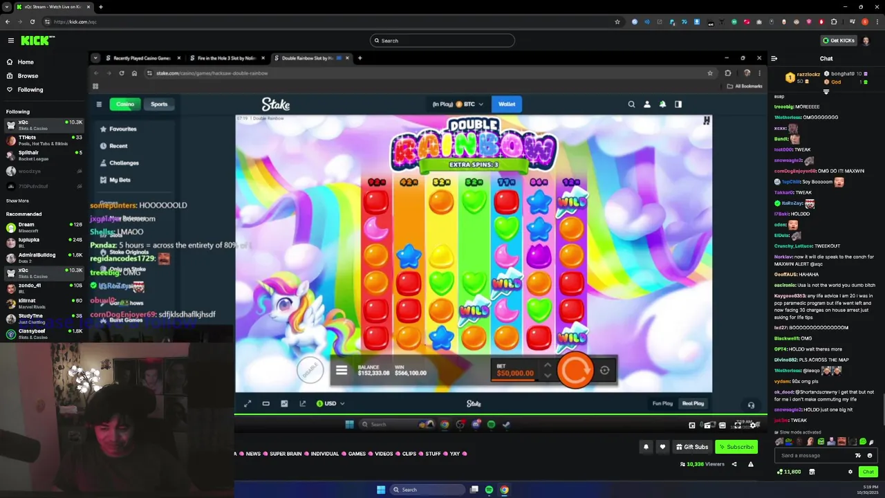Open Windows Start menu
Image resolution: width=885 pixels, height=498 pixels.
381,490
